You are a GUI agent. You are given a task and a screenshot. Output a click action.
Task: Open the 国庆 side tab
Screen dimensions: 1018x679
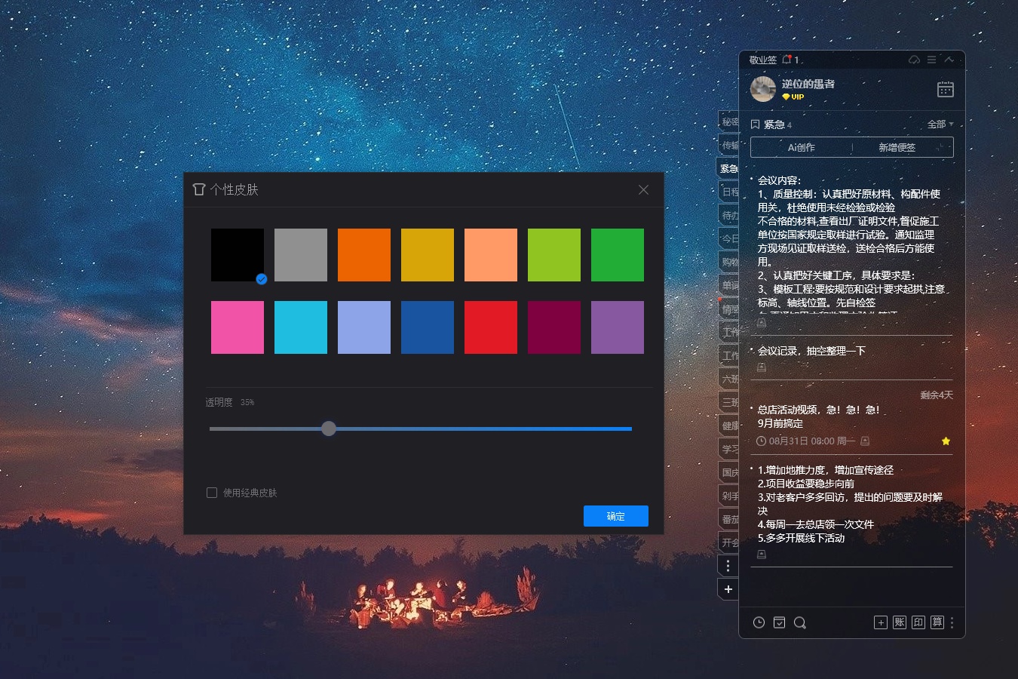728,472
